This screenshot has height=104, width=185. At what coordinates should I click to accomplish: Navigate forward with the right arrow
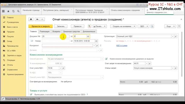pyautogui.click(x=42, y=19)
